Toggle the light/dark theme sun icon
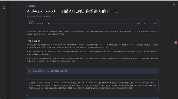The height and width of the screenshot is (99, 178). [174, 5]
